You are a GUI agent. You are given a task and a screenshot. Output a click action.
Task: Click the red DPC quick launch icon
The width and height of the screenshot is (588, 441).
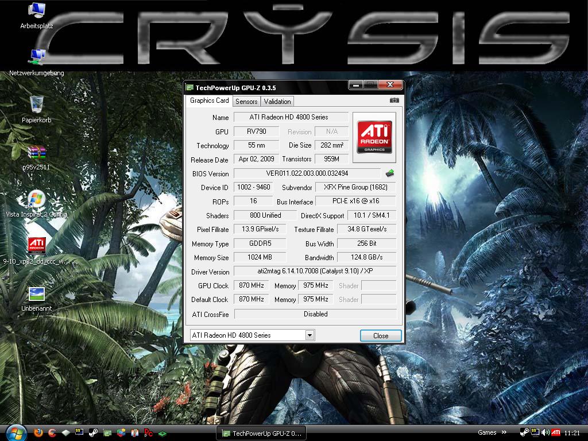point(149,433)
